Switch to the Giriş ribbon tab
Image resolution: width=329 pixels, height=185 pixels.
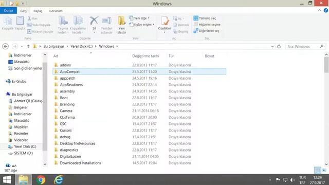pyautogui.click(x=24, y=11)
